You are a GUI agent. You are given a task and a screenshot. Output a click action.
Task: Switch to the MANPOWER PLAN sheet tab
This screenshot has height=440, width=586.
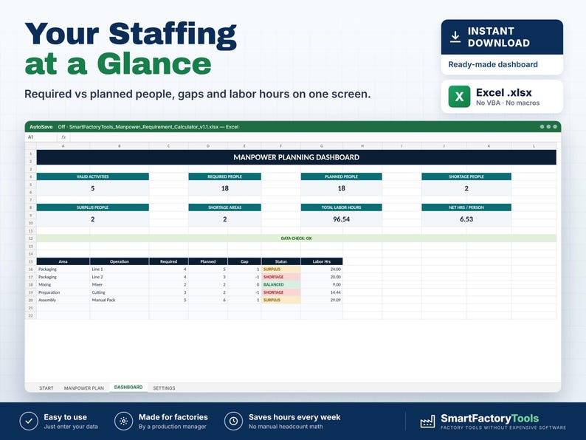(83, 388)
